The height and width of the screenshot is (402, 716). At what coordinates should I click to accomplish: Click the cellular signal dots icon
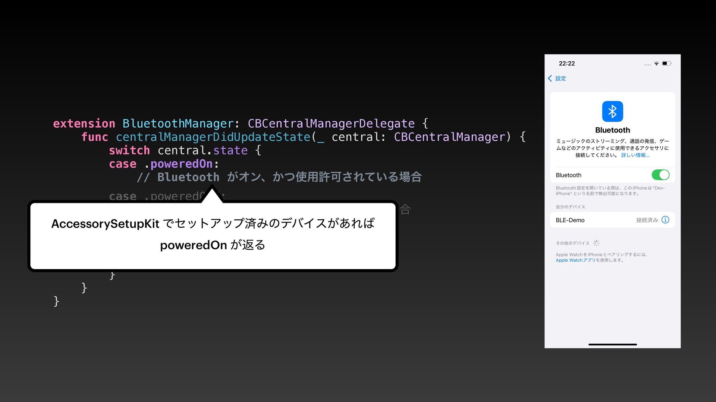(647, 65)
